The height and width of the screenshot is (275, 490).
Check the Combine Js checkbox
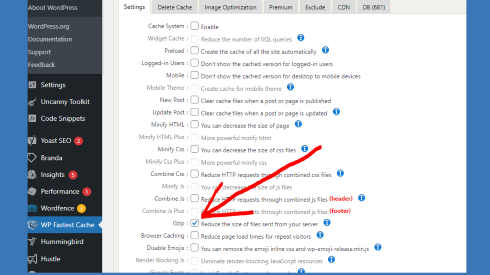pyautogui.click(x=195, y=198)
